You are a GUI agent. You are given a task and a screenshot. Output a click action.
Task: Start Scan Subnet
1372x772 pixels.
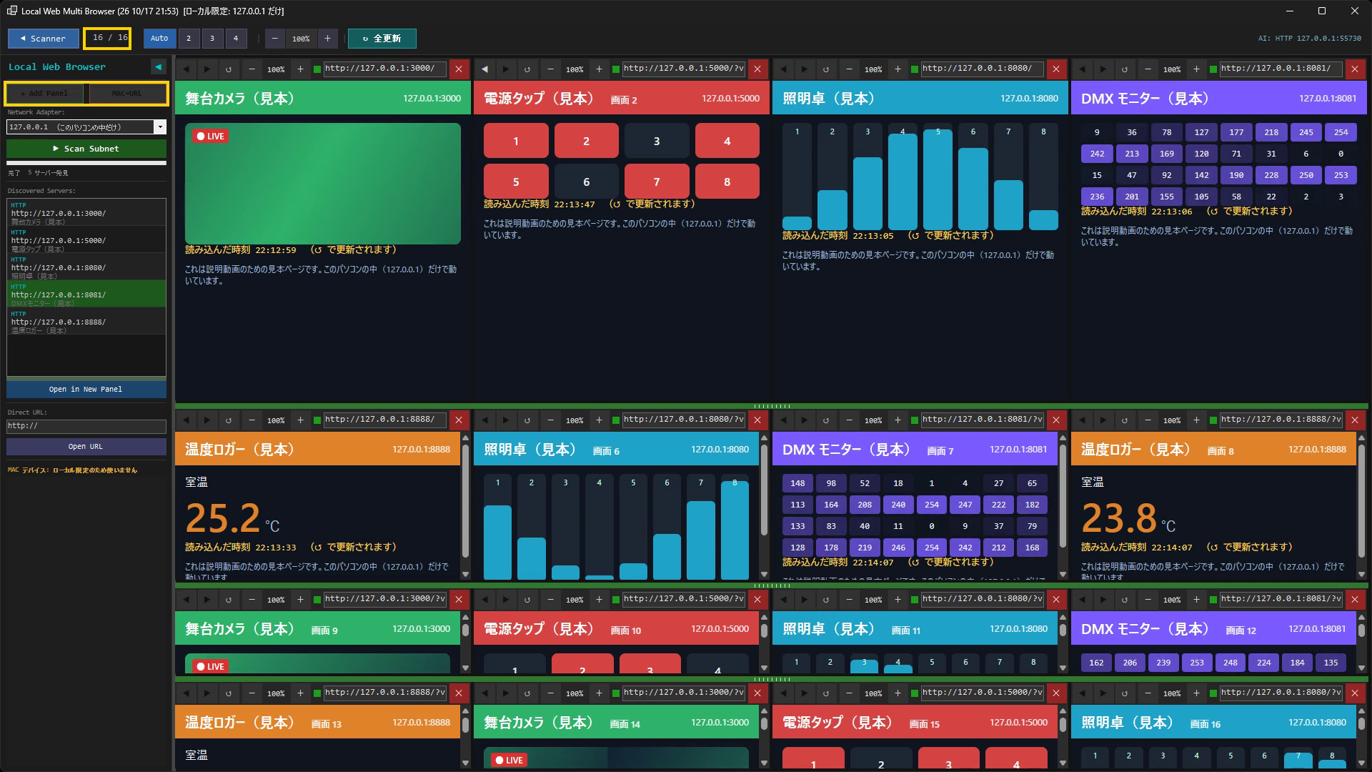tap(86, 149)
